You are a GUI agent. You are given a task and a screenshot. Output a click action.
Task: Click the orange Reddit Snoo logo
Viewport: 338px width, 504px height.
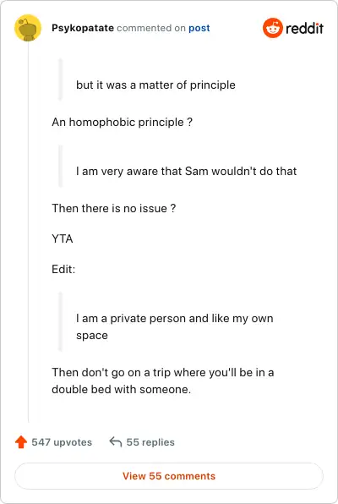coord(273,28)
